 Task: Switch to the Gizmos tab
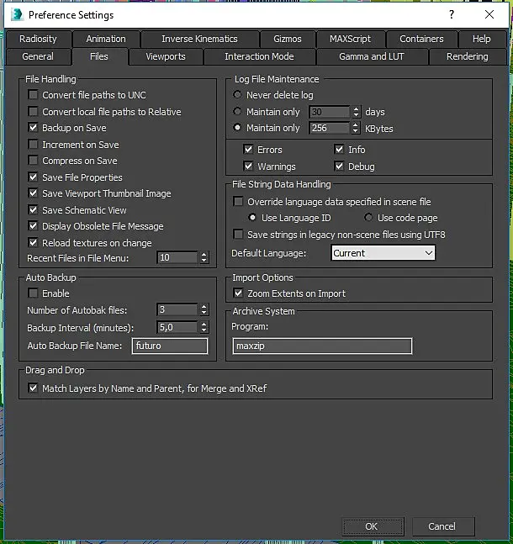pyautogui.click(x=288, y=39)
